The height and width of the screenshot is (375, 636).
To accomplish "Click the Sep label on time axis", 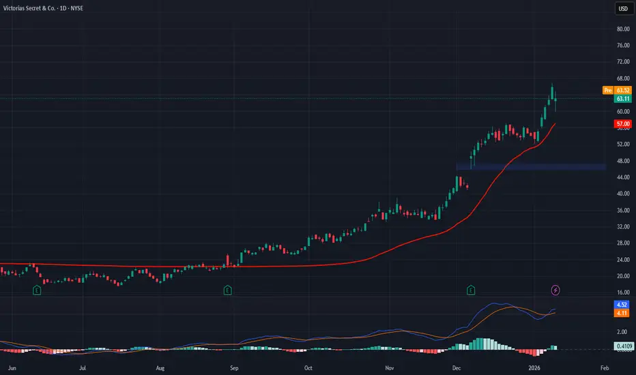I will (234, 368).
